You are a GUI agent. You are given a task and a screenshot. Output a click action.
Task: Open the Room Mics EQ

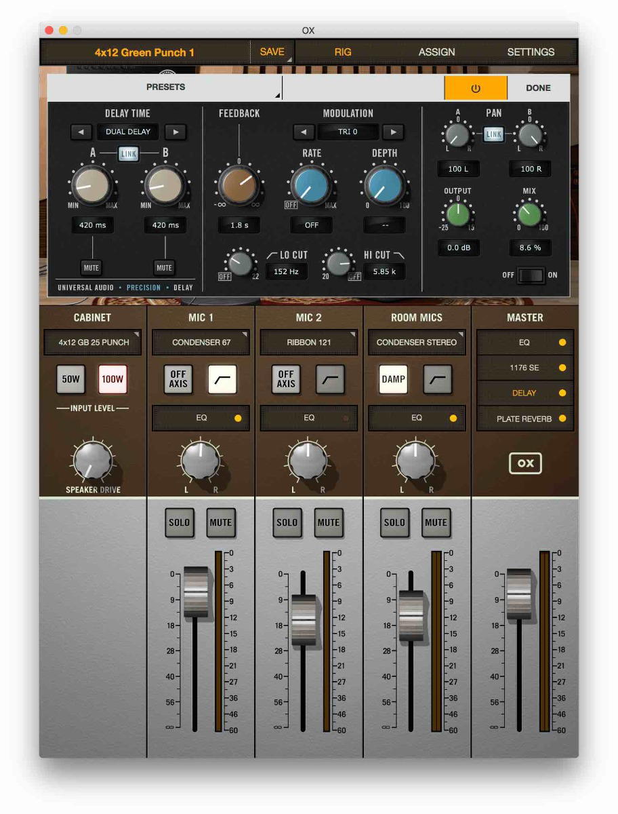click(x=417, y=418)
